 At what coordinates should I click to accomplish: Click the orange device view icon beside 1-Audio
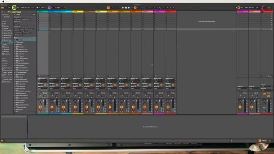tap(260, 141)
